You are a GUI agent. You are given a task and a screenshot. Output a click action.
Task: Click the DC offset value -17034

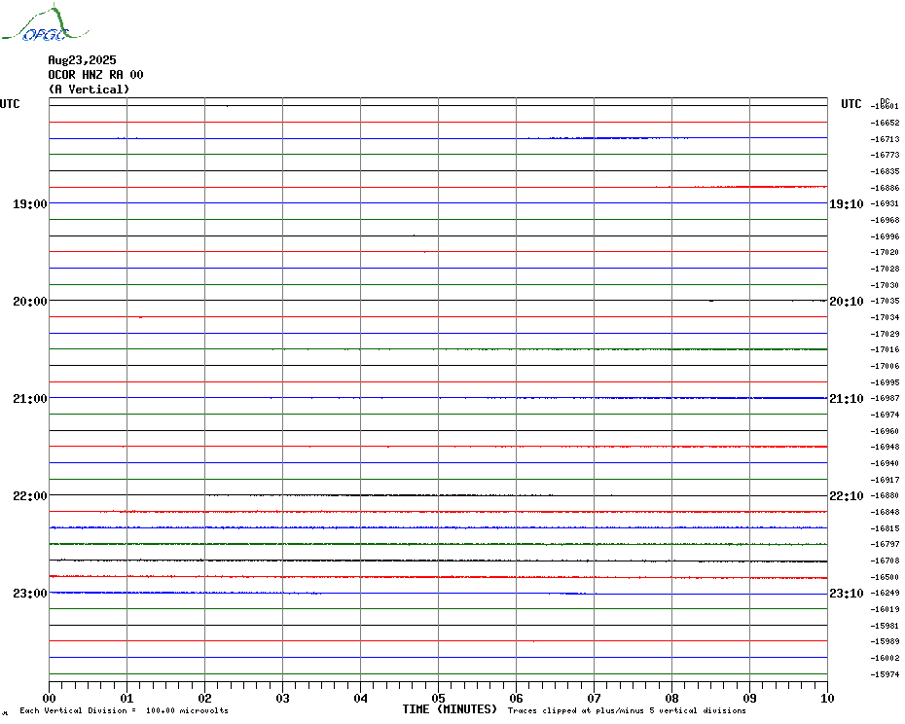885,317
